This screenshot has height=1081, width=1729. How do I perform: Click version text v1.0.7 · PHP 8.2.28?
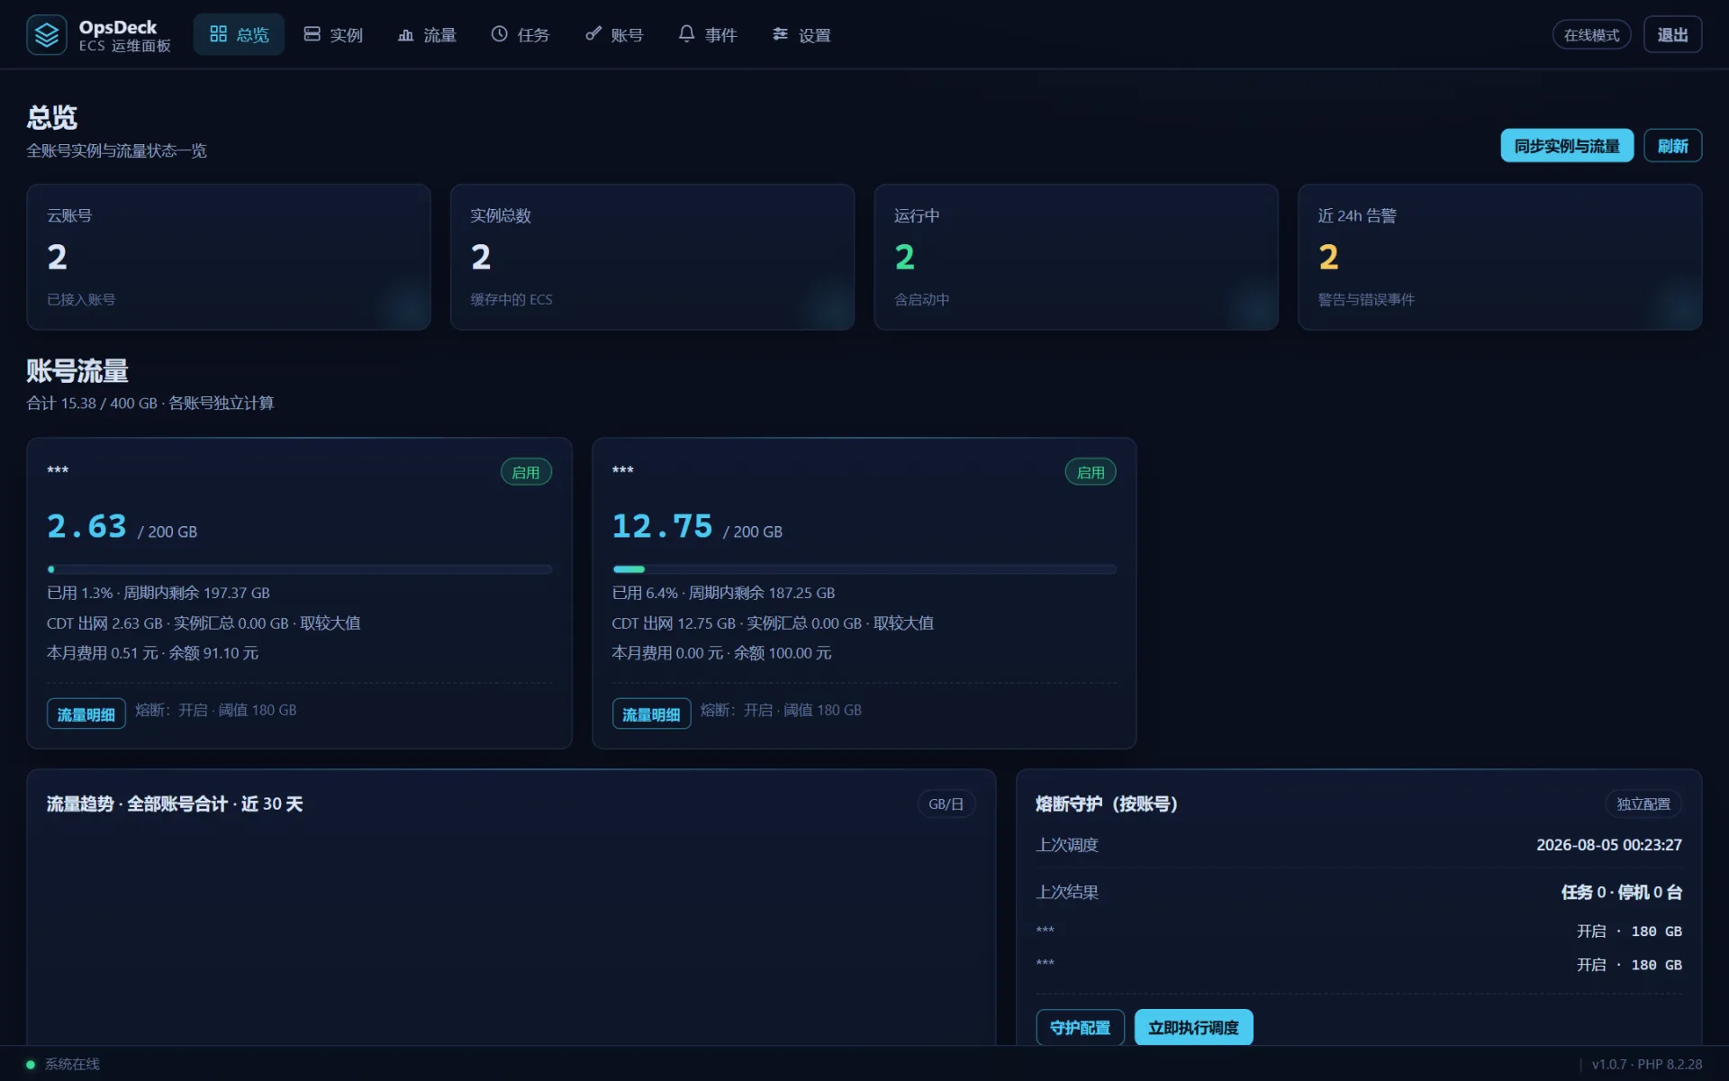[x=1647, y=1064]
